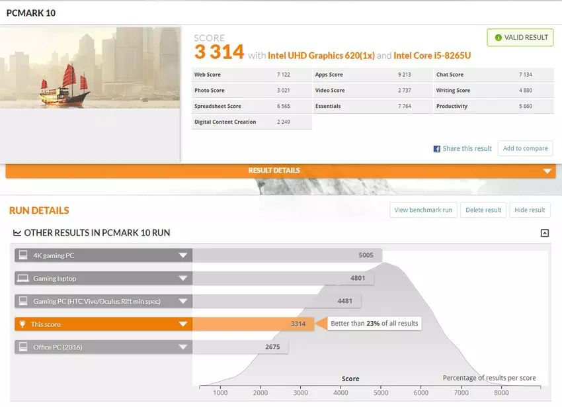562x407 pixels.
Task: Click the laptop icon for Gaming laptop
Action: pos(23,279)
